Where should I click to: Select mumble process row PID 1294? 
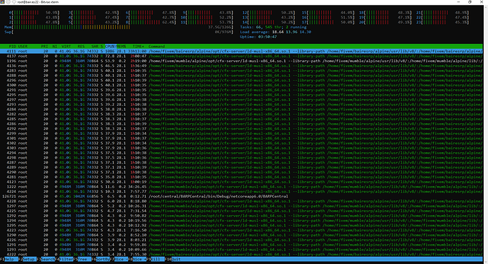click(x=241, y=220)
